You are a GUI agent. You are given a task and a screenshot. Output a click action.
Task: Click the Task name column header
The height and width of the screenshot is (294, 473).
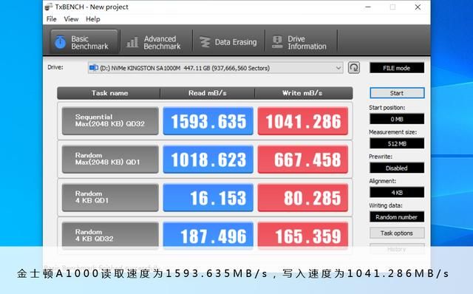point(109,93)
